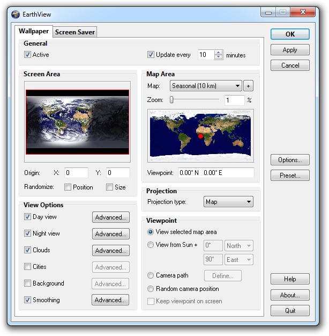Click the red viewpoint dot on map
Image resolution: width=329 pixels, height=336 pixels.
[x=200, y=136]
